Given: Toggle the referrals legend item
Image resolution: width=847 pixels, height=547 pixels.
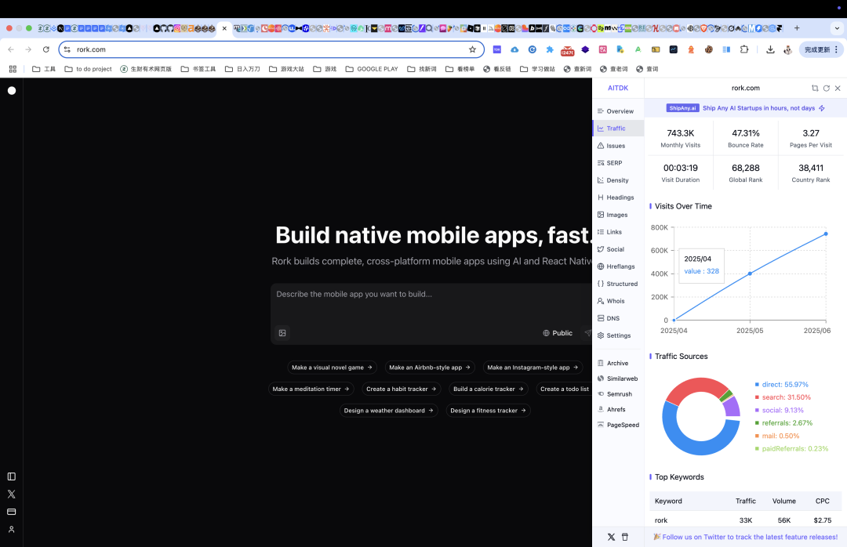Looking at the screenshot, I should click(783, 423).
